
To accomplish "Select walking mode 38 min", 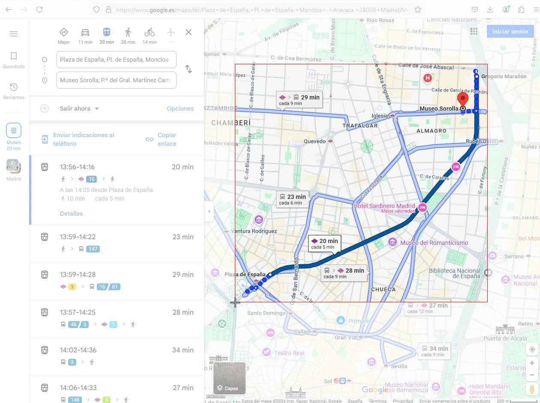I will [x=128, y=36].
